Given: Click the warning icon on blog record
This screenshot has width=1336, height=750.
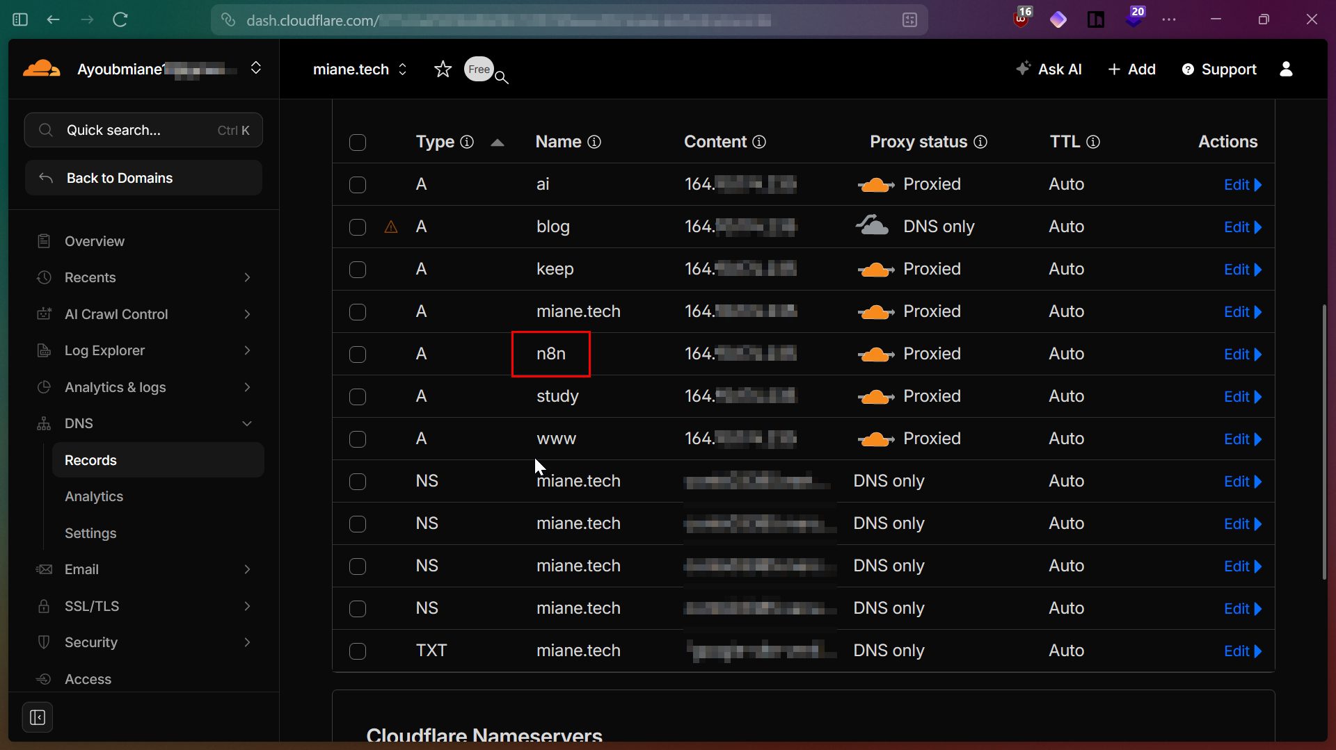Looking at the screenshot, I should 391,227.
